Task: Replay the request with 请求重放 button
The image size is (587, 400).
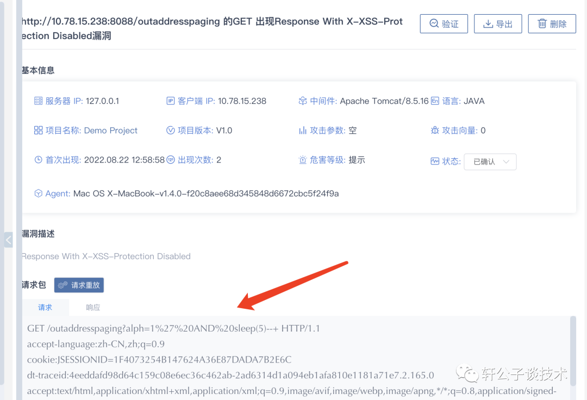Action: pyautogui.click(x=79, y=285)
